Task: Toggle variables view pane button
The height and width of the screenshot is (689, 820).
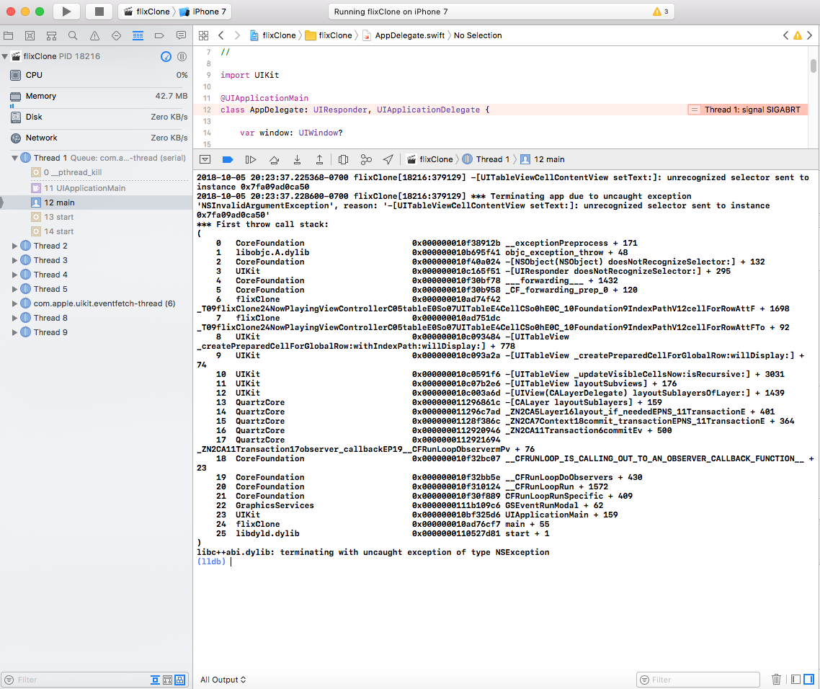Action: 796,679
